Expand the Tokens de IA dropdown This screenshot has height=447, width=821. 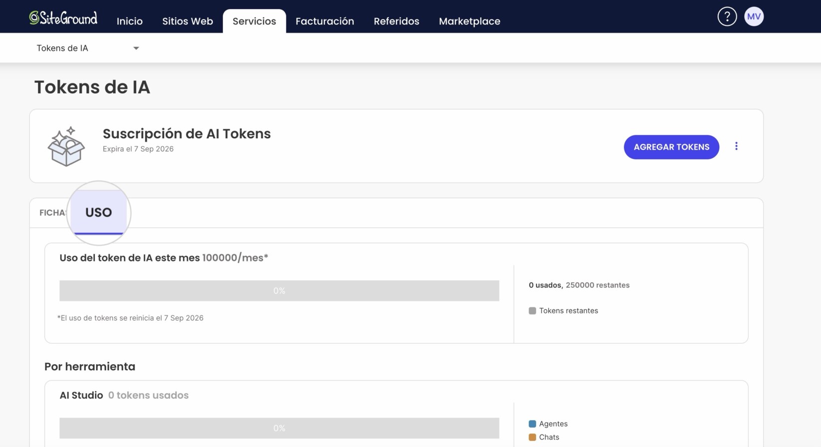[88, 48]
